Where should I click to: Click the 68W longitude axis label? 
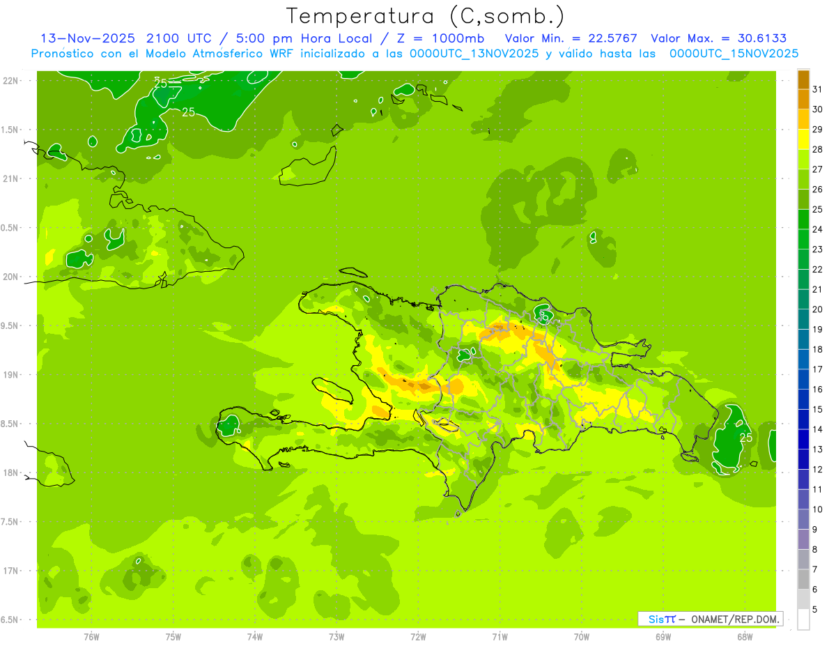point(744,637)
